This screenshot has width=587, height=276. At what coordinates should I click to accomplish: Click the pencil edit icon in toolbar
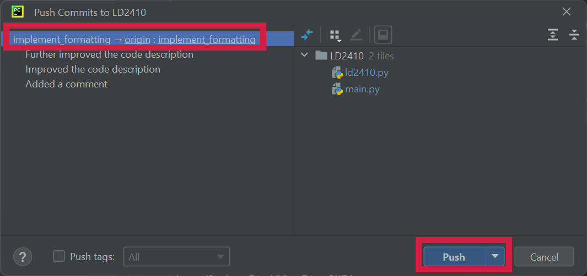356,35
